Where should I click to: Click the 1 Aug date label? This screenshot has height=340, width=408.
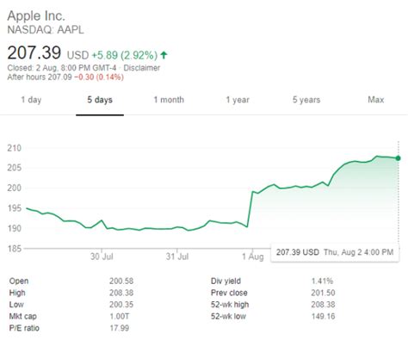[x=253, y=257]
